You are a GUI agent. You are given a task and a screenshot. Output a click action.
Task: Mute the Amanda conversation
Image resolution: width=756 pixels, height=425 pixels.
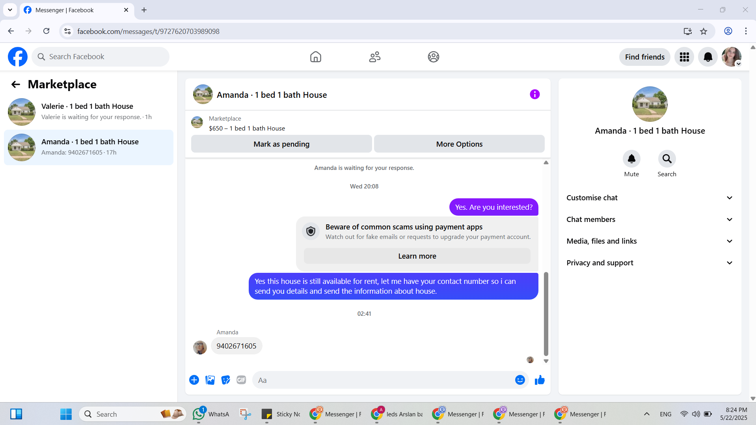point(631,159)
